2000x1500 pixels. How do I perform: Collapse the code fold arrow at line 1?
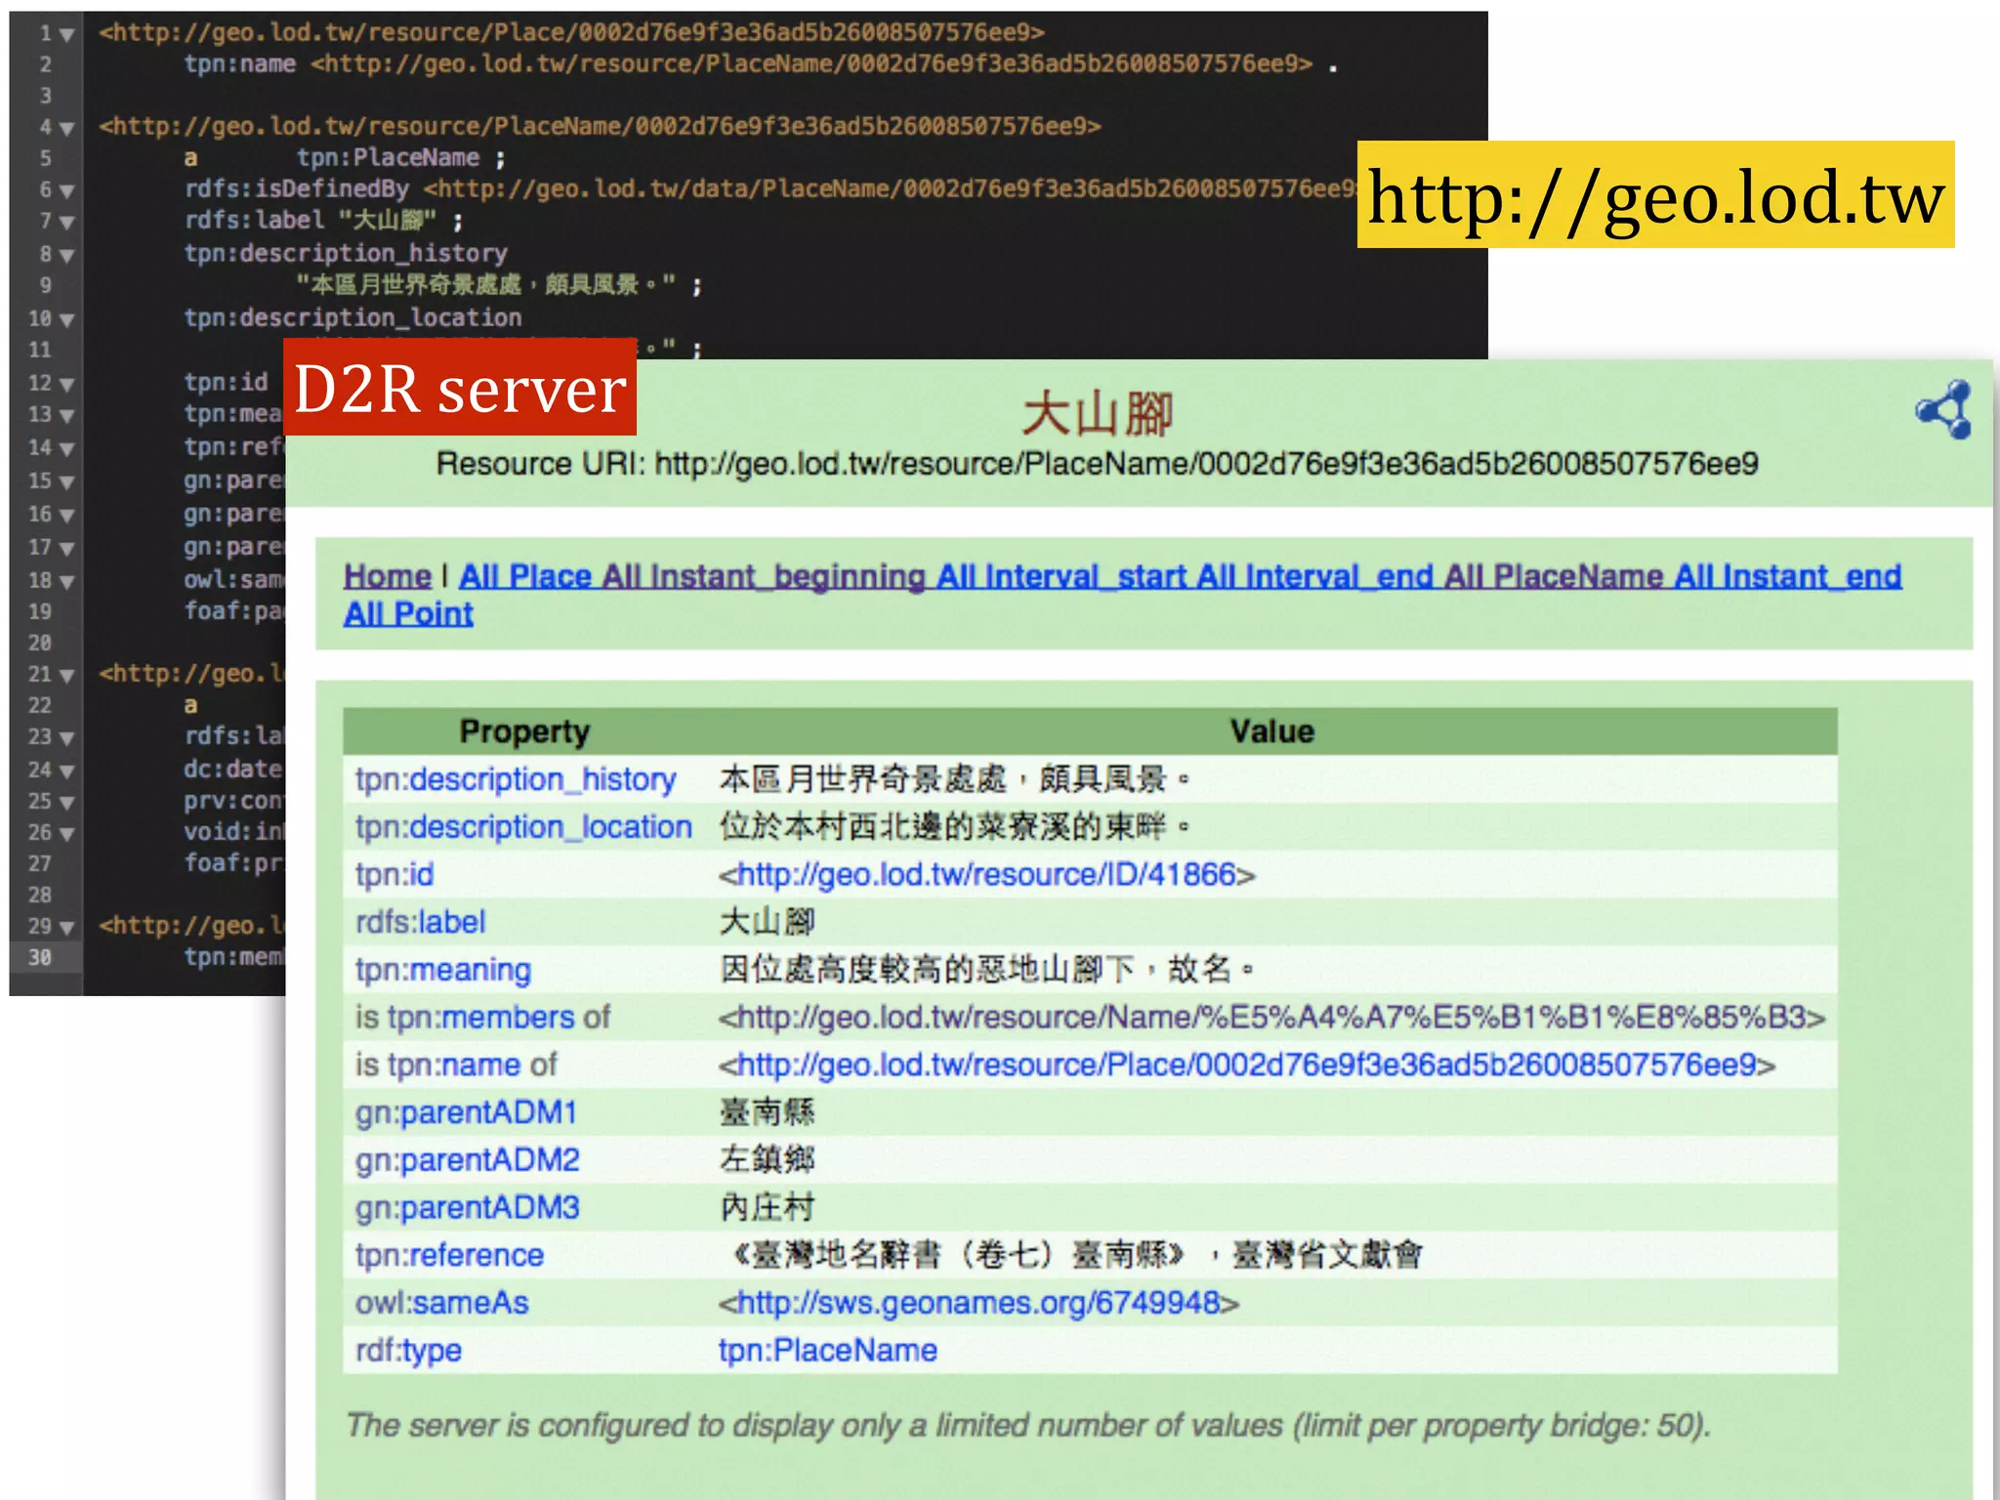click(66, 35)
